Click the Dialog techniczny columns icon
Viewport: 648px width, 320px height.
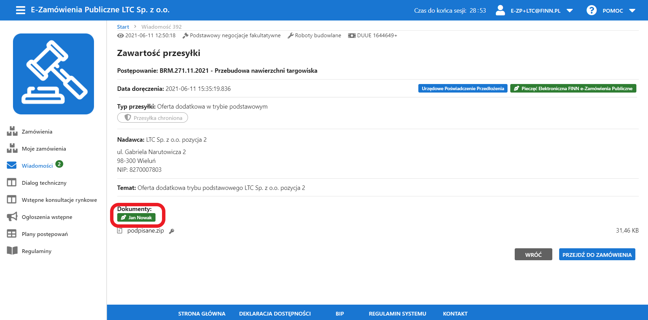12,182
